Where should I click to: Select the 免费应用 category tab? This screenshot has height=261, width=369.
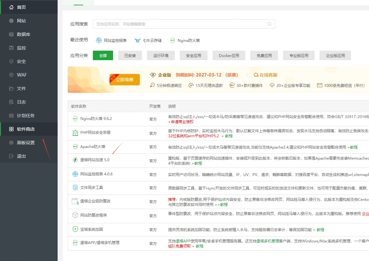pyautogui.click(x=264, y=55)
